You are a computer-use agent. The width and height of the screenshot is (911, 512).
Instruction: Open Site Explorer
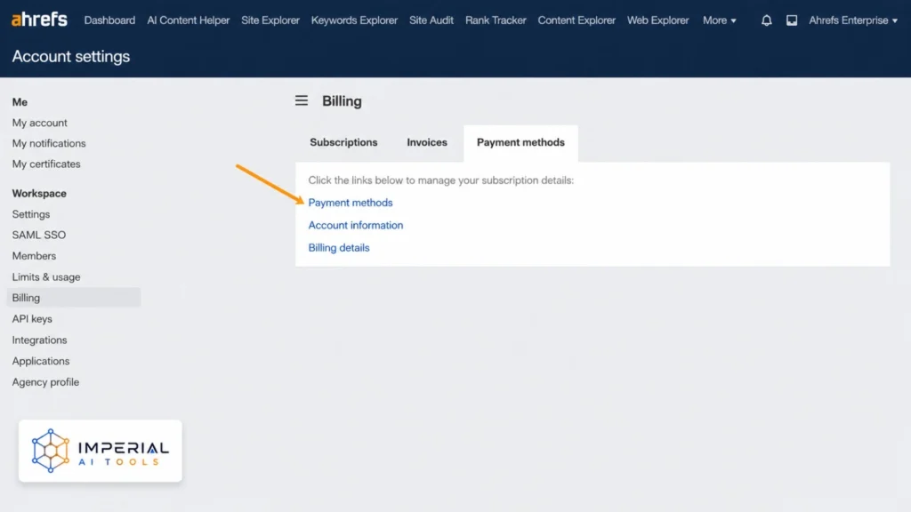270,20
